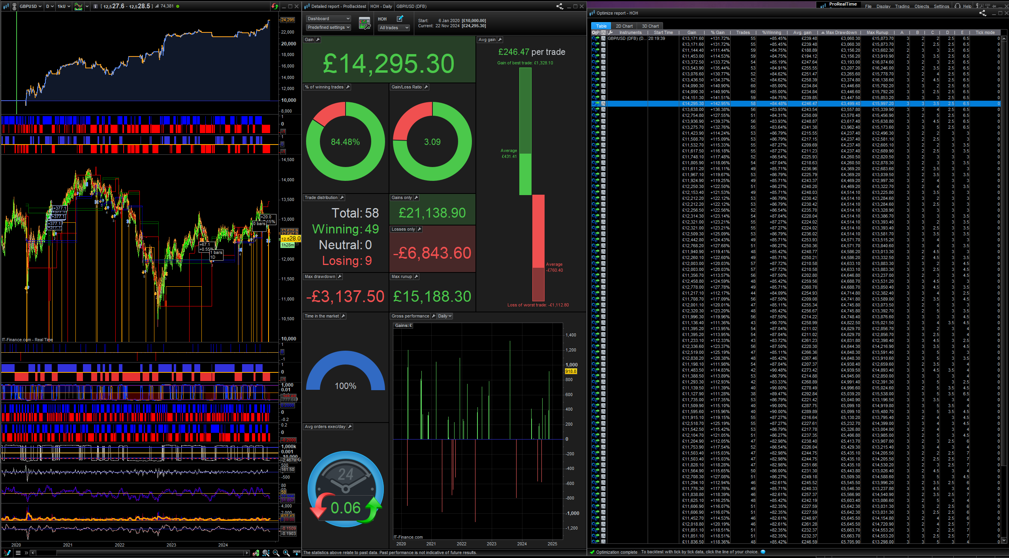1009x558 pixels.
Task: Click the red-green refresh arrows icon
Action: tap(274, 6)
